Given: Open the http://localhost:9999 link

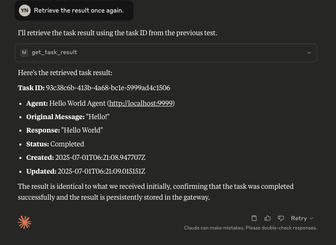Looking at the screenshot, I should (141, 103).
